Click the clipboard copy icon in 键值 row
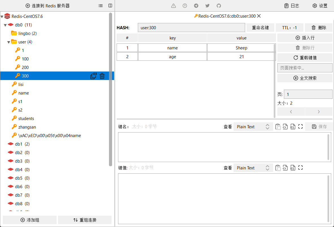334x227 pixels. [x=278, y=168]
